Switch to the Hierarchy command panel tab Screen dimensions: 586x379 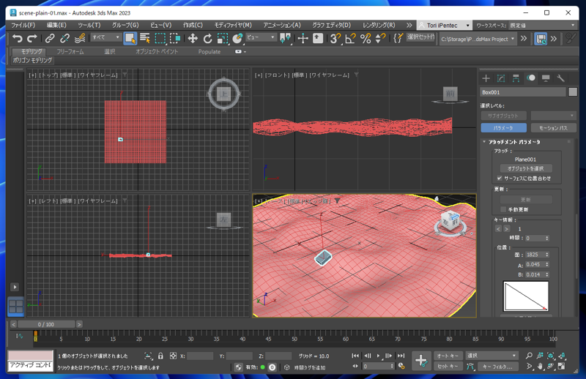(x=516, y=78)
